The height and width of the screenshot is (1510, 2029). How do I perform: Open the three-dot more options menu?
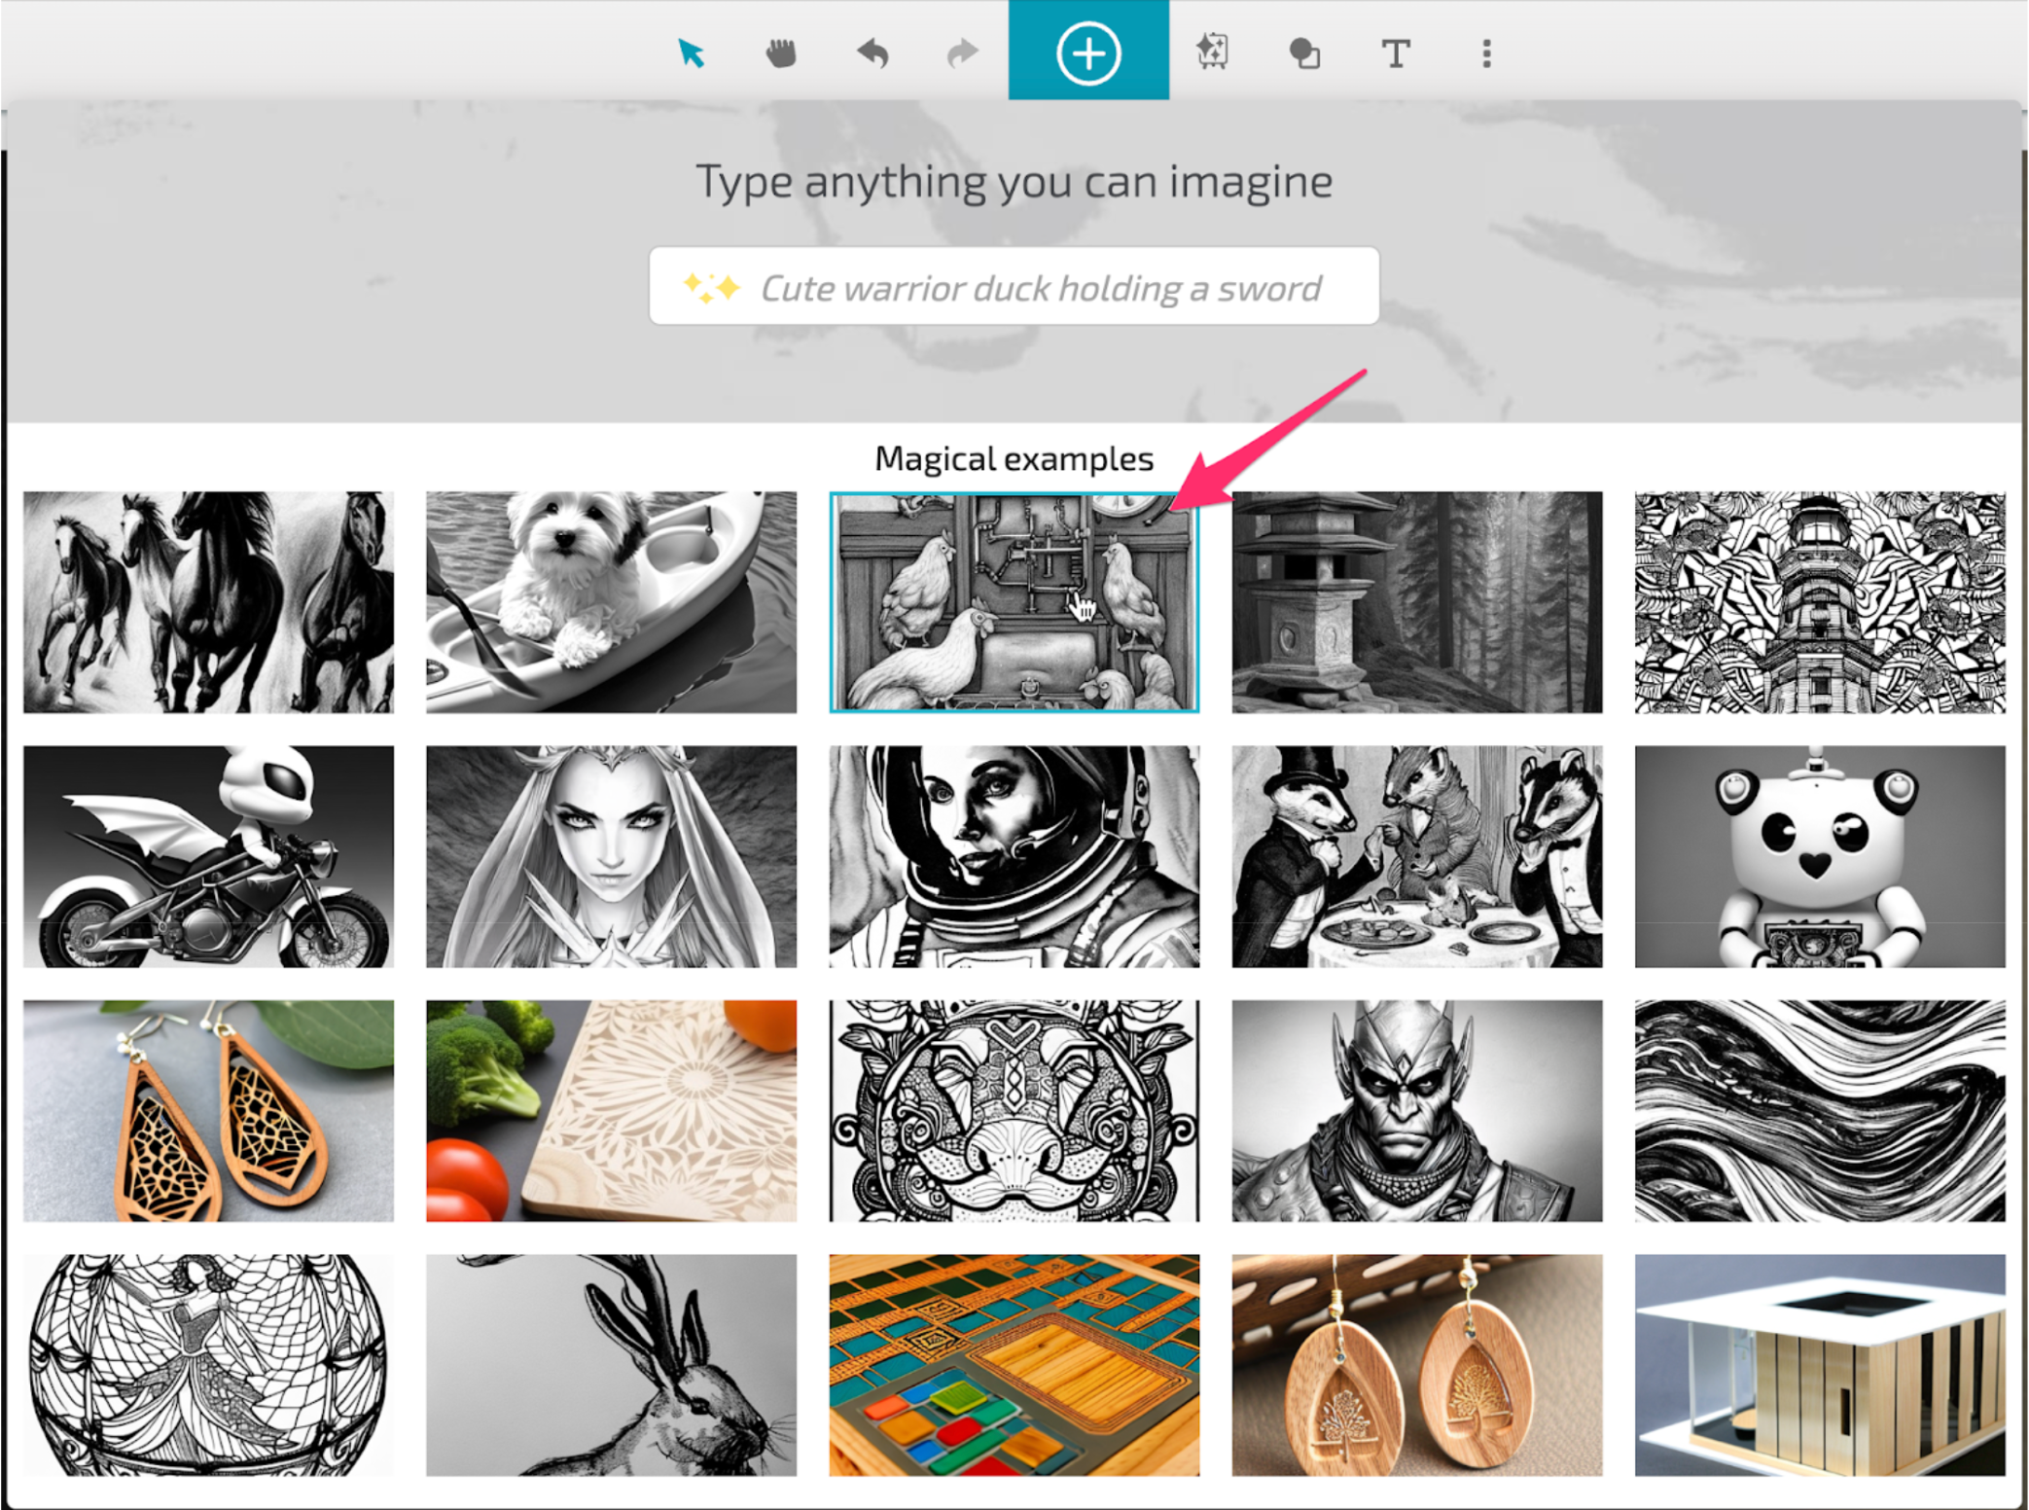(x=1485, y=53)
